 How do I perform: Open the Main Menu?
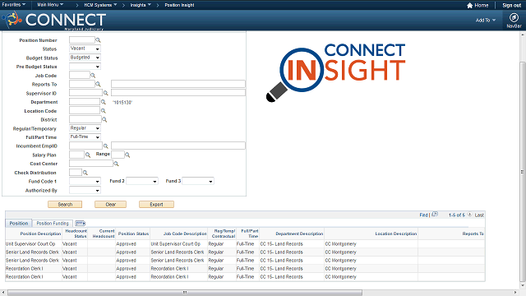(50, 5)
